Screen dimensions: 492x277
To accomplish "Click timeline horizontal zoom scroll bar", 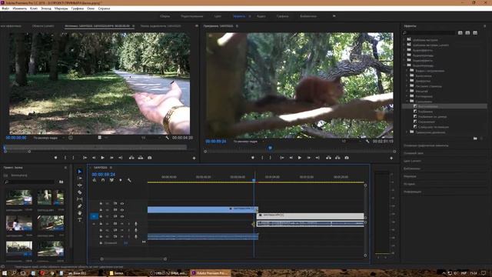I will click(x=133, y=259).
